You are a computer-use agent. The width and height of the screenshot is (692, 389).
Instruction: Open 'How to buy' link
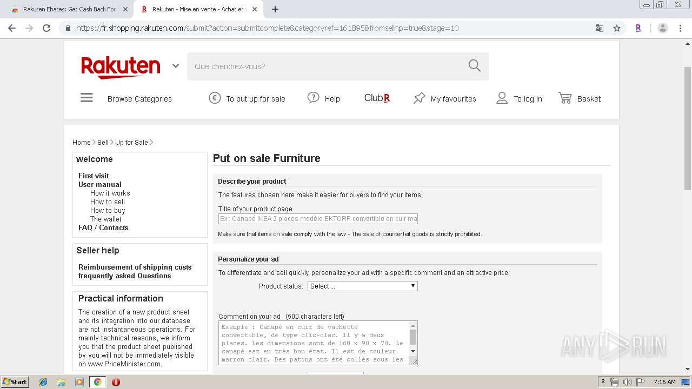(108, 210)
